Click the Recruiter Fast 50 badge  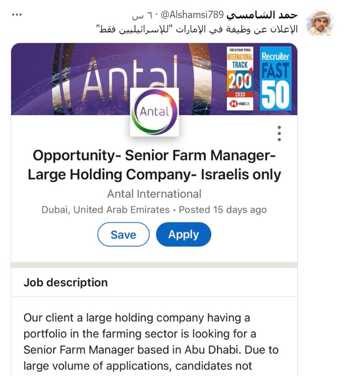276,78
